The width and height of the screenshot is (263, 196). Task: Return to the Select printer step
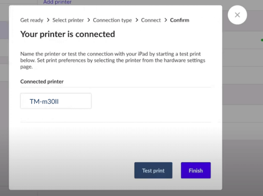(x=68, y=20)
